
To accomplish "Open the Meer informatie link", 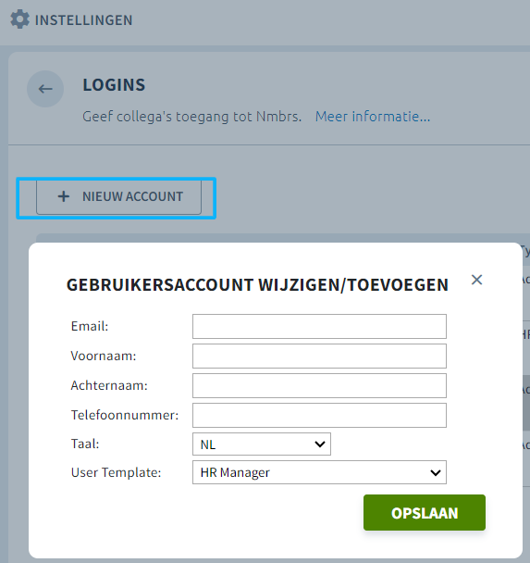I will click(373, 117).
